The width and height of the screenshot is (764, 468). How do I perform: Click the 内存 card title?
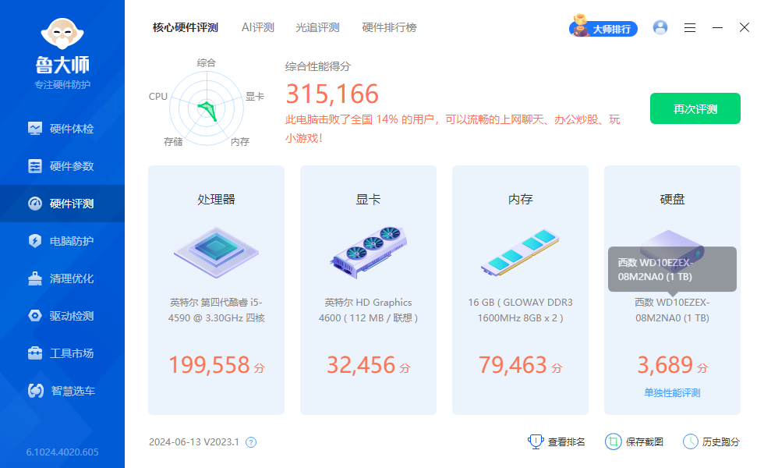[521, 200]
